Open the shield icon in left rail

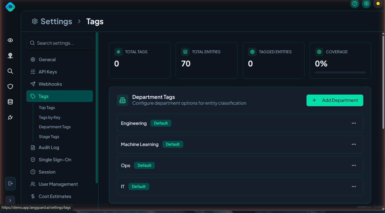(10, 87)
